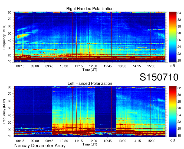Click the 09:45 tick on bottom time axis
The height and width of the screenshot is (149, 184).
point(50,141)
